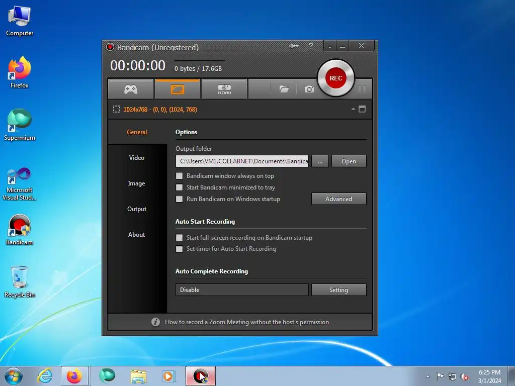Viewport: 515px width, 386px height.
Task: Select the HDMI Device Recording mode icon
Action: point(224,89)
